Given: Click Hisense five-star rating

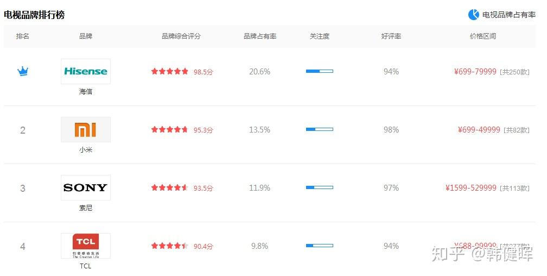Looking at the screenshot, I should point(170,71).
